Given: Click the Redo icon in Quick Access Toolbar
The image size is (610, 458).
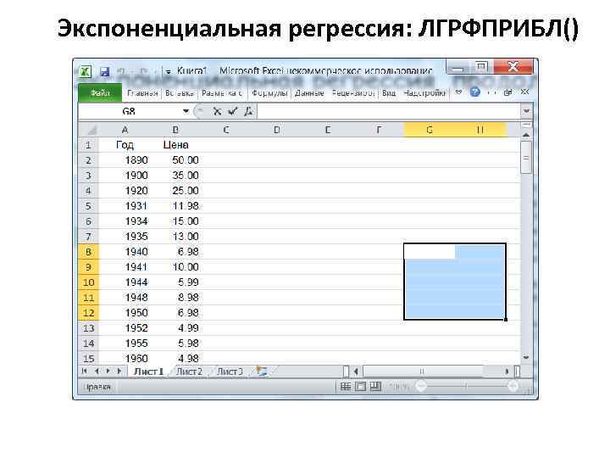Looking at the screenshot, I should point(143,71).
